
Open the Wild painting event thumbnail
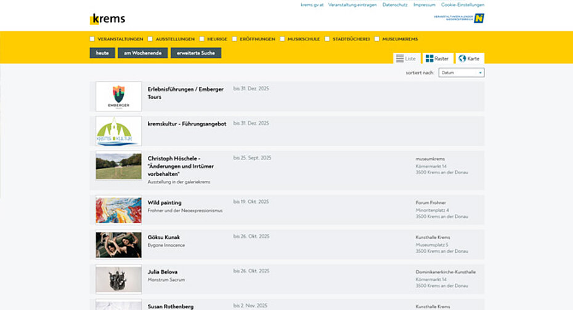click(118, 210)
